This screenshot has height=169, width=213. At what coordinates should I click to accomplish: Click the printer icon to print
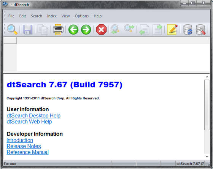click(58, 30)
